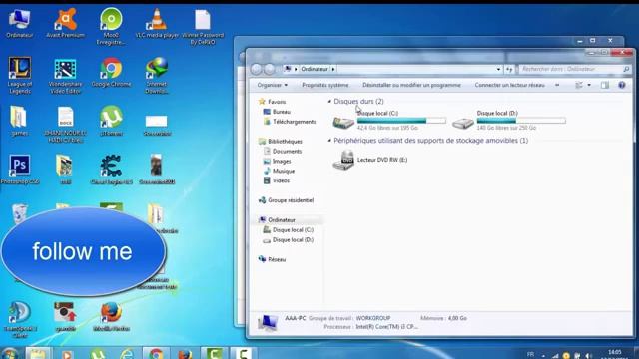Switch to Chrome on the taskbar
Image resolution: width=639 pixels, height=359 pixels.
click(x=156, y=353)
